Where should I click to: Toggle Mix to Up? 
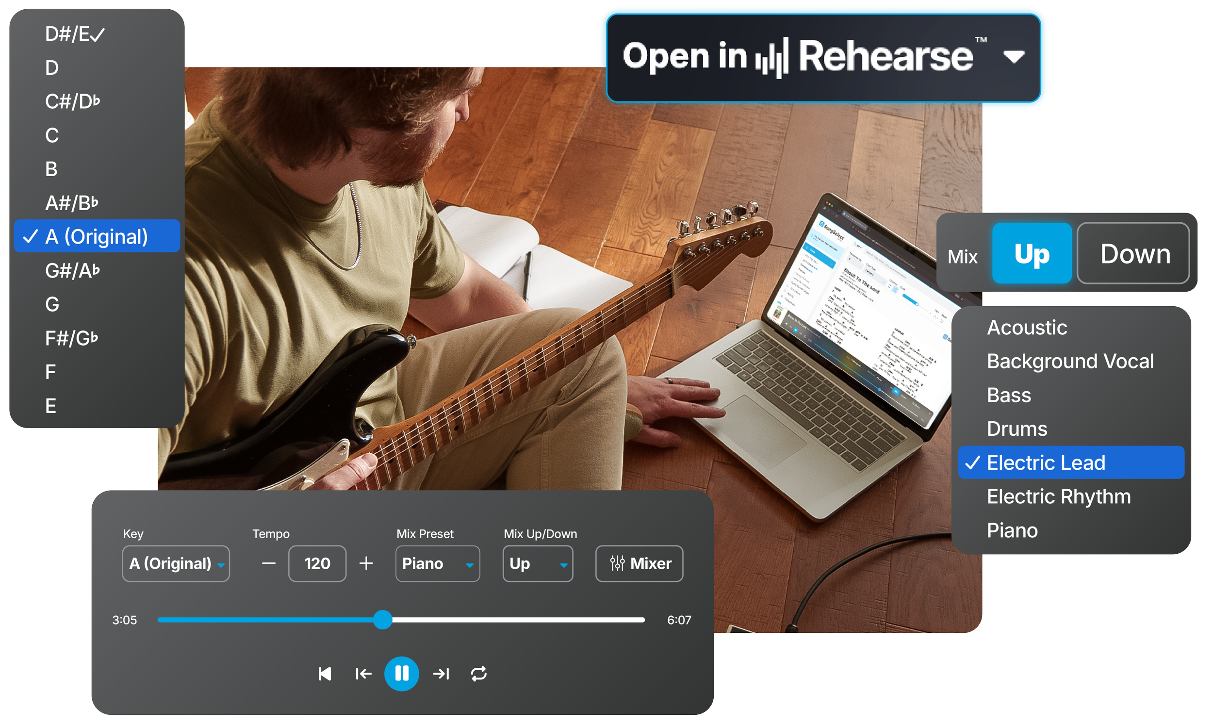pos(1032,253)
